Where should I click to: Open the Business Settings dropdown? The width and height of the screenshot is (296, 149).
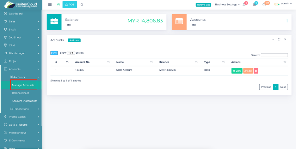227,5
